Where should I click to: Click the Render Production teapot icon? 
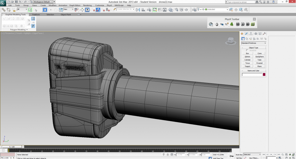click(187, 10)
